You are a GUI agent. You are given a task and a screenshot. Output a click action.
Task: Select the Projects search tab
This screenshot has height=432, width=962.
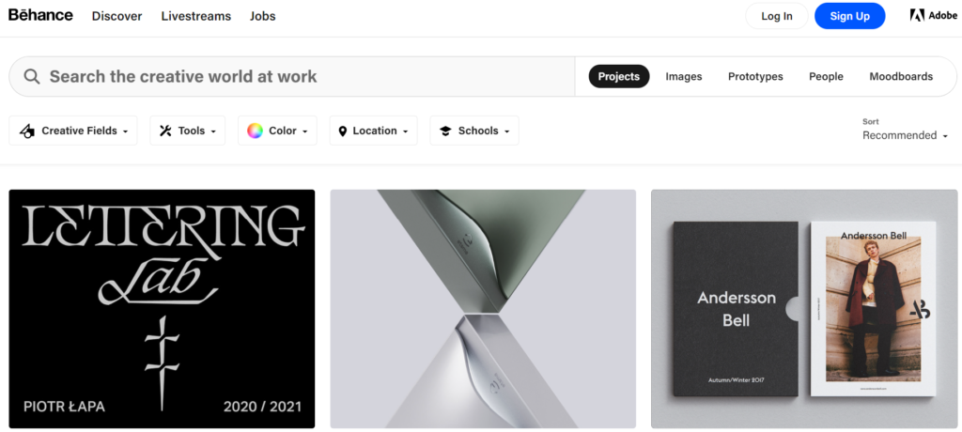(619, 77)
